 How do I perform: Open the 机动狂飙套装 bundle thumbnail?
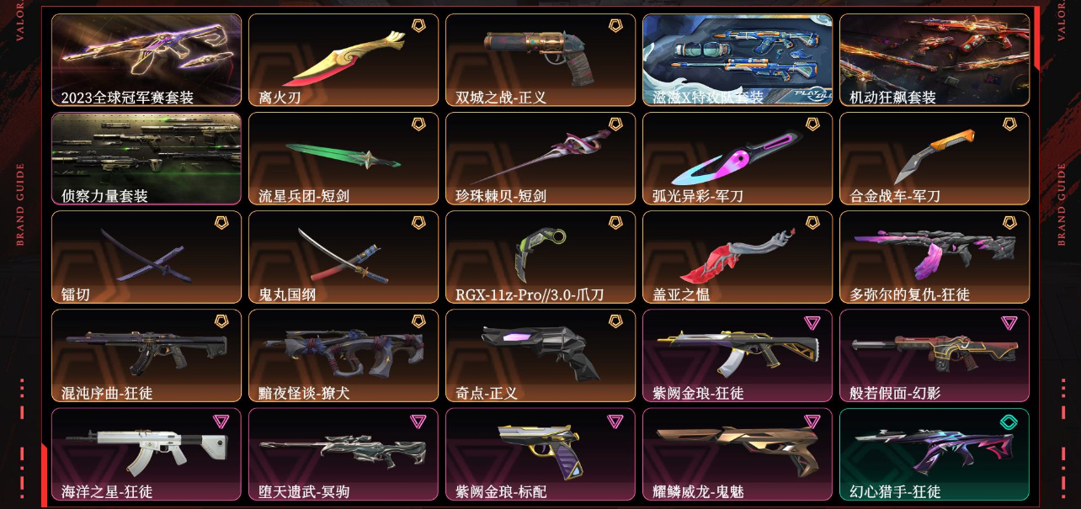935,60
